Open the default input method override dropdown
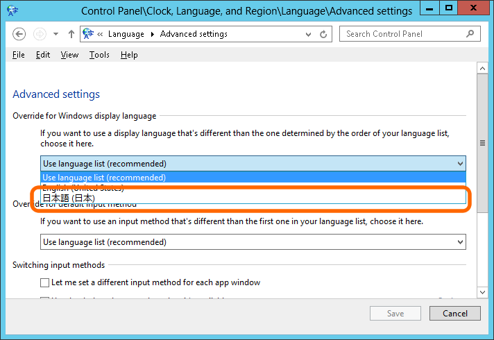Image resolution: width=494 pixels, height=340 pixels. (253, 242)
